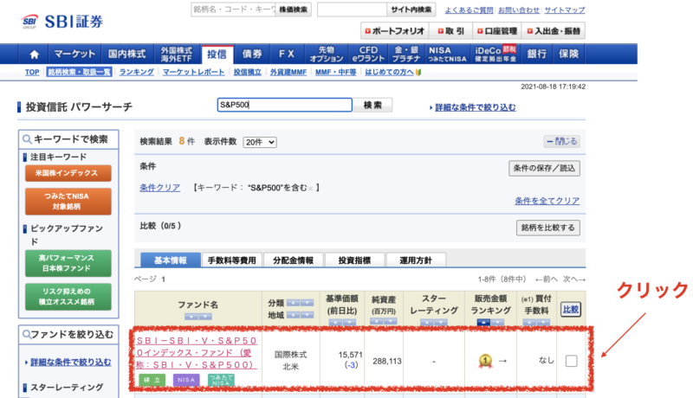Open よくあるご質問 link

(469, 10)
